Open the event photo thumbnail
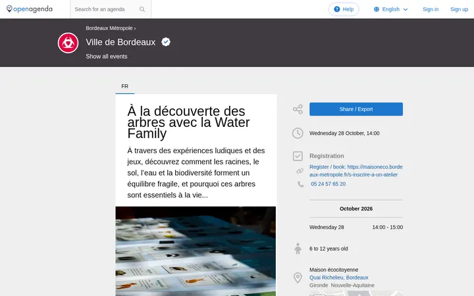 coord(196,251)
